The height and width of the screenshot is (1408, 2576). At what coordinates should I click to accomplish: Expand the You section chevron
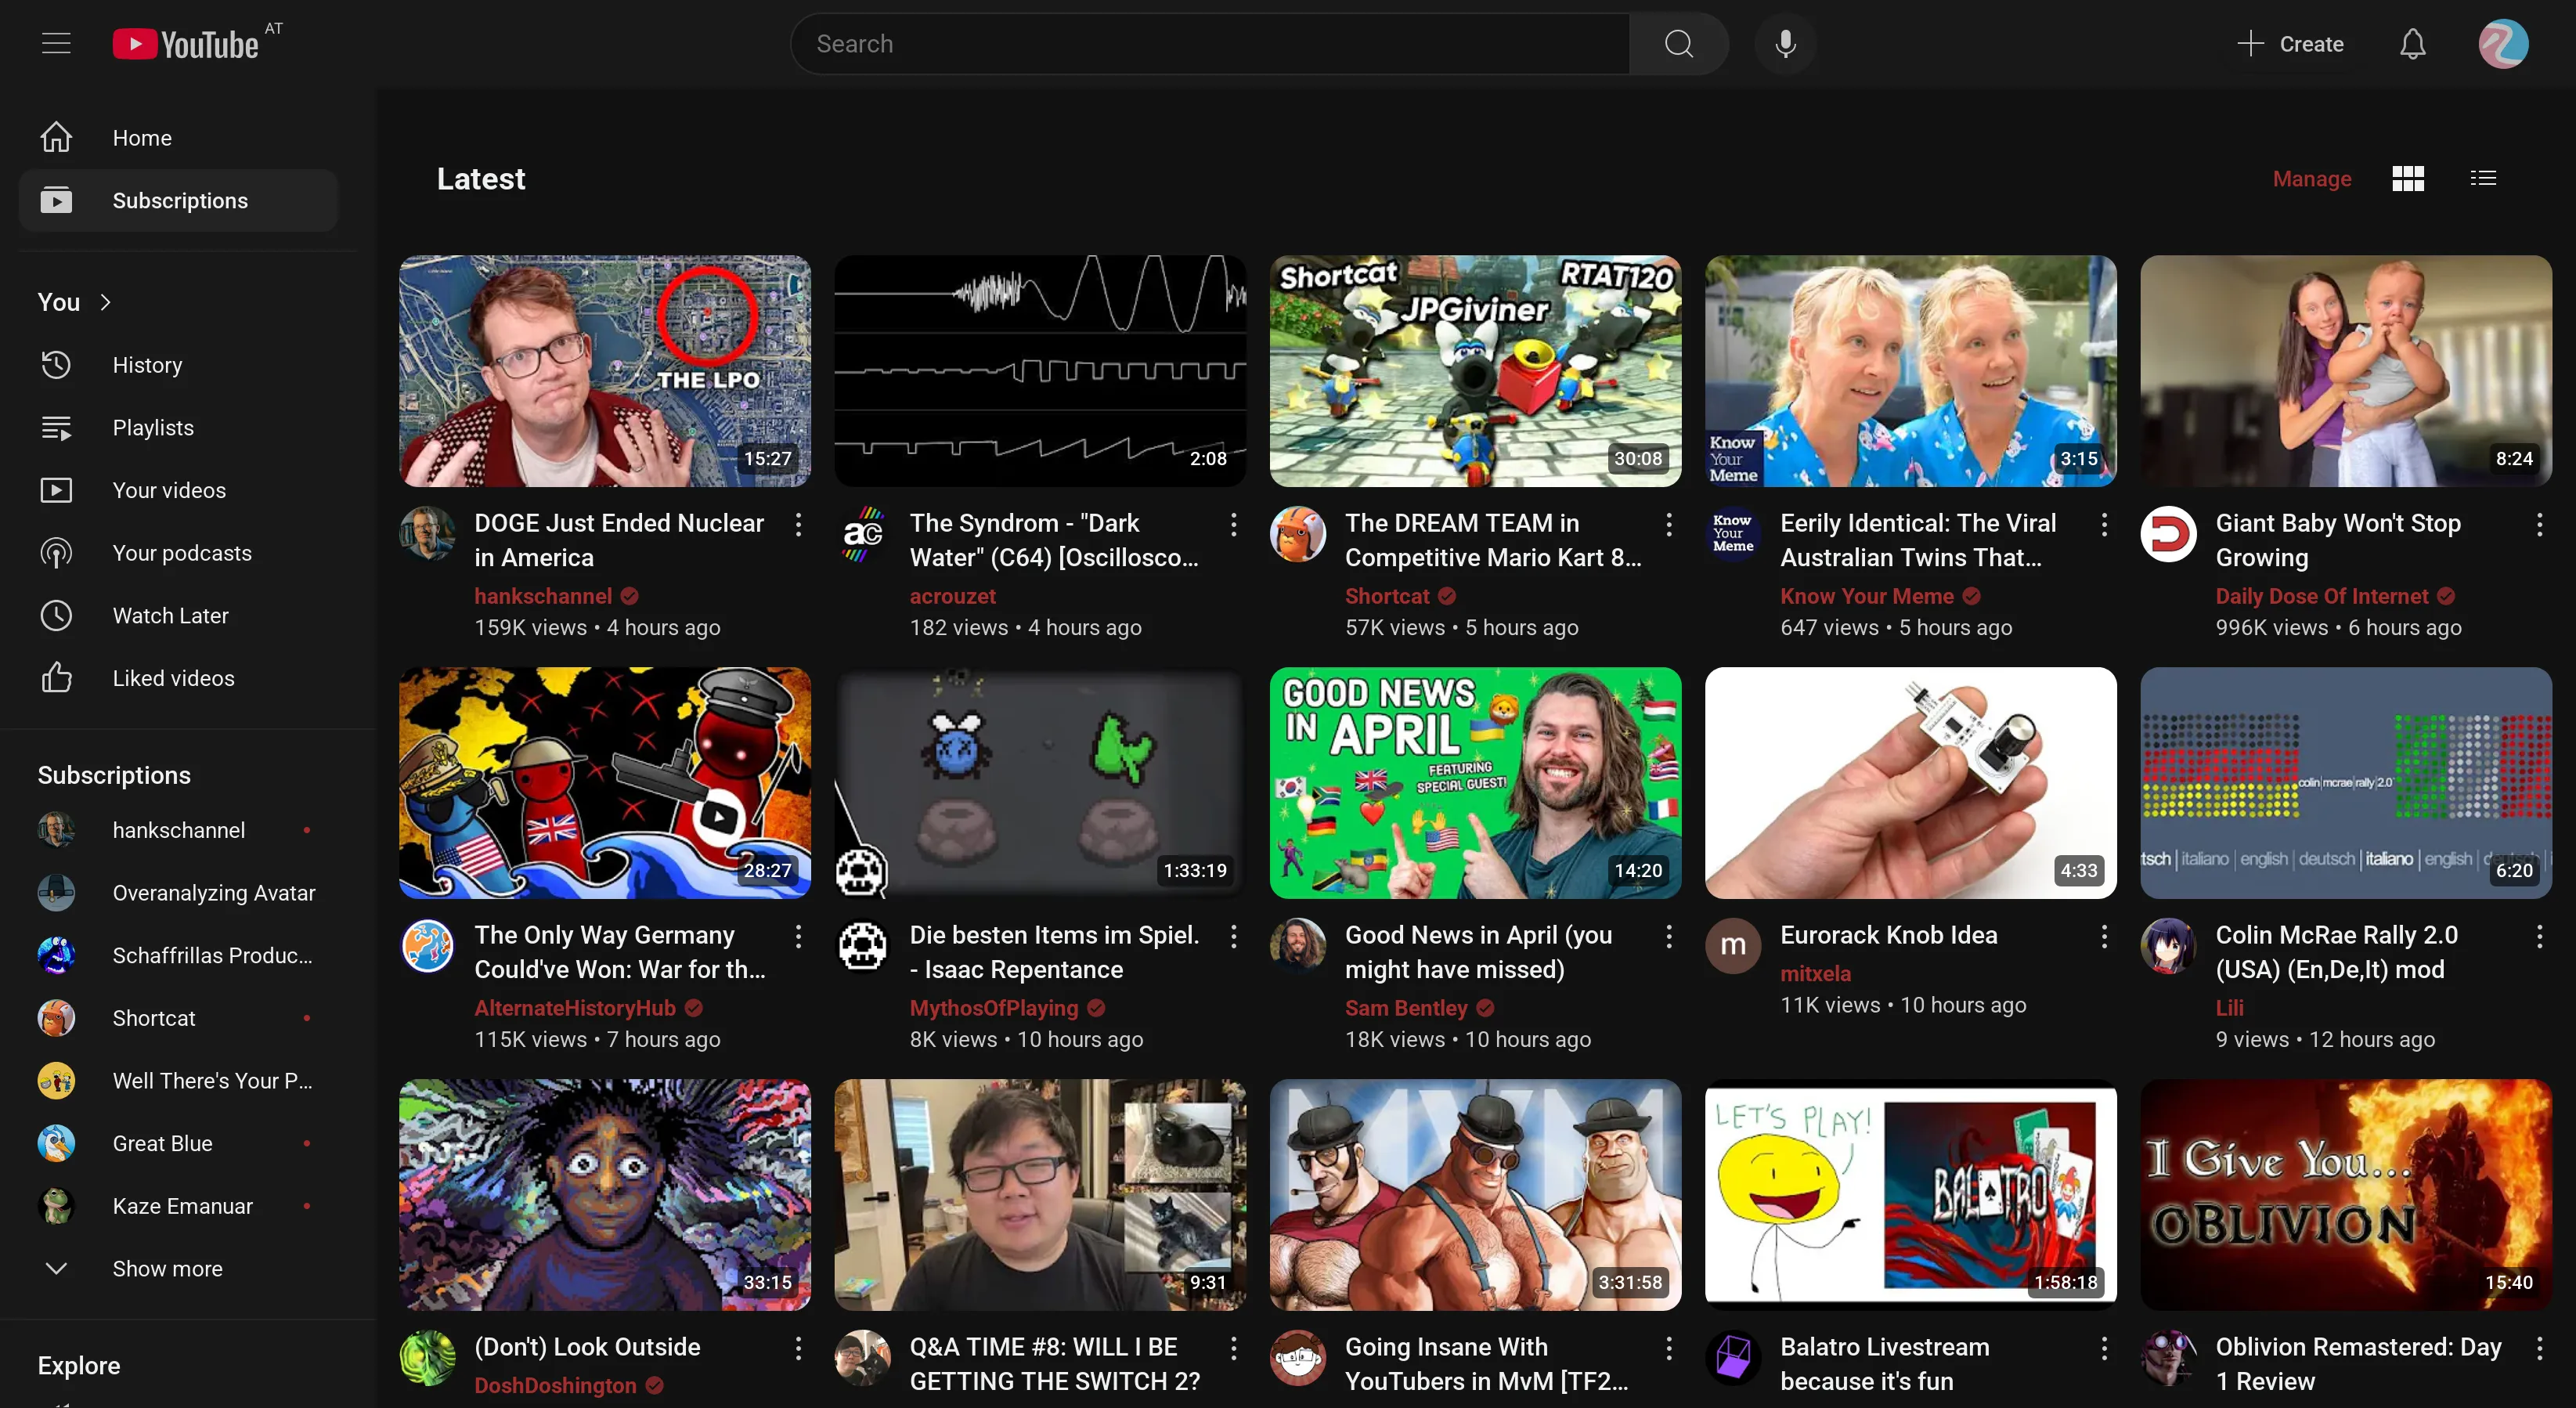[106, 302]
